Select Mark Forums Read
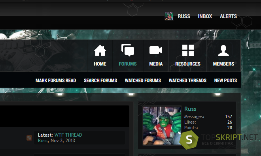This screenshot has height=156, width=261. 56,81
